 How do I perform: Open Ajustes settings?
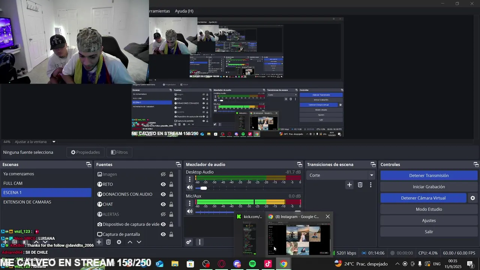point(429,220)
